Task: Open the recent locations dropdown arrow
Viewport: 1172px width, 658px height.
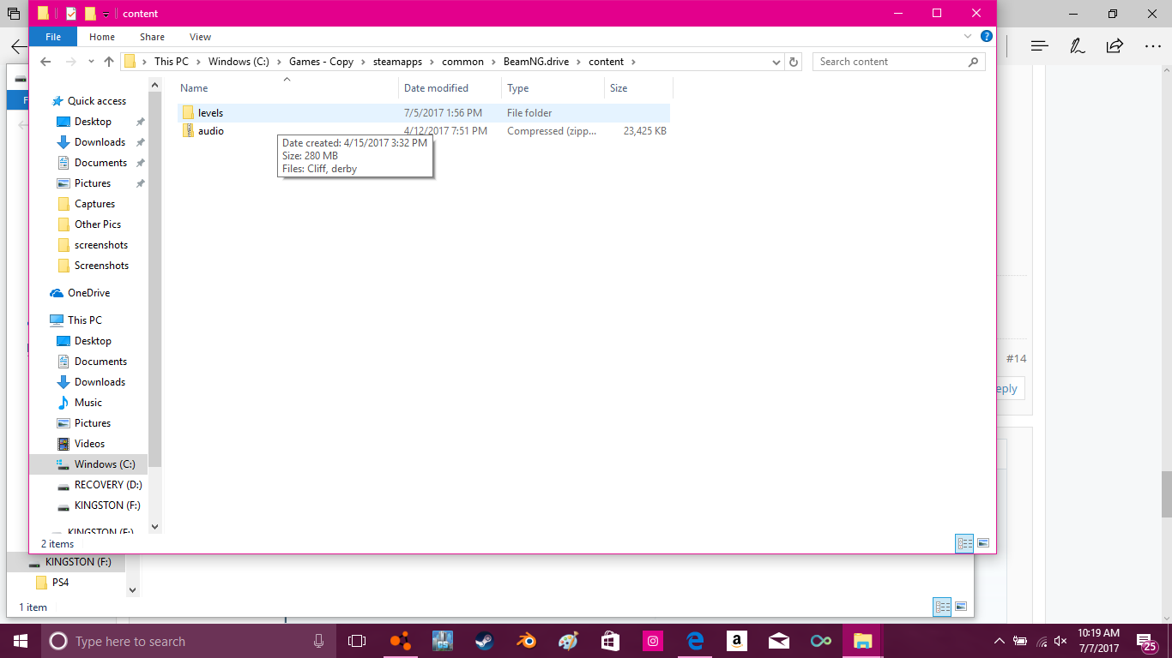Action: coord(91,62)
